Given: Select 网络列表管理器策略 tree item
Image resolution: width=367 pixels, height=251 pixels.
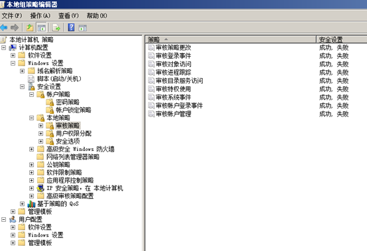Looking at the screenshot, I should click(73, 157).
